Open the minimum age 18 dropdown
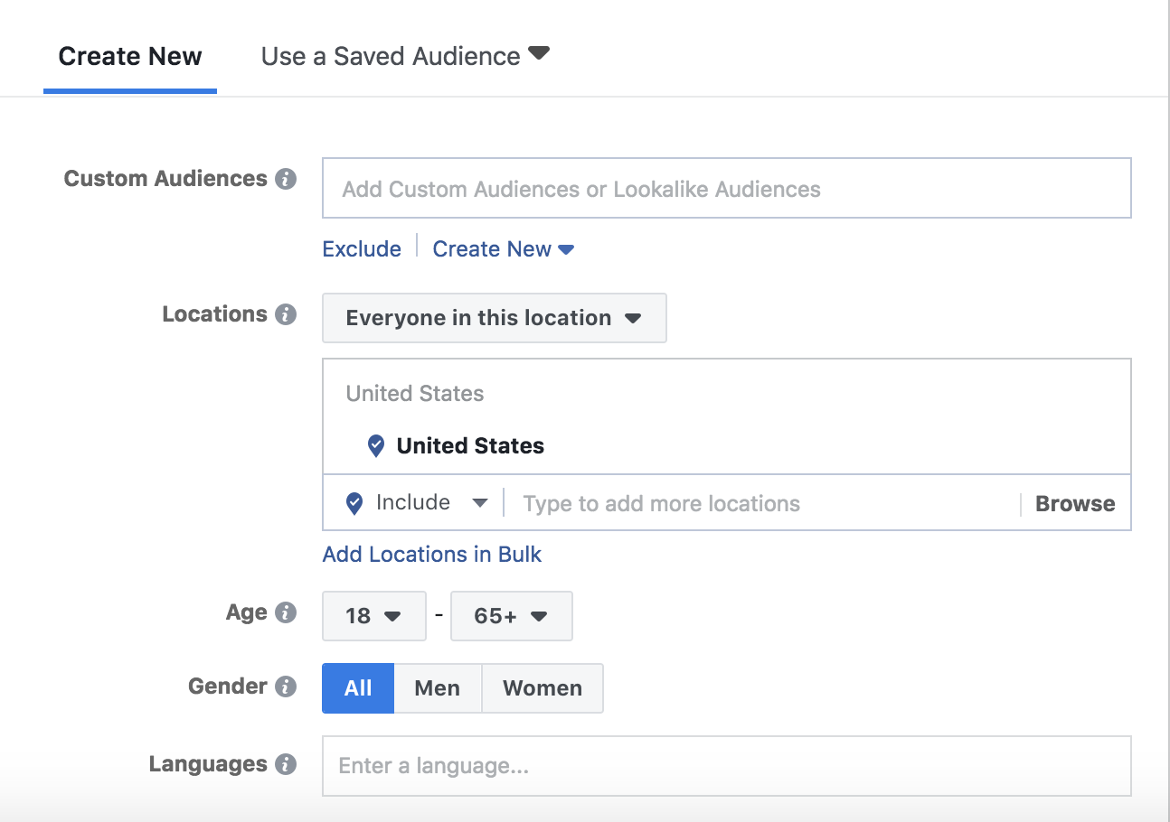 (x=374, y=616)
